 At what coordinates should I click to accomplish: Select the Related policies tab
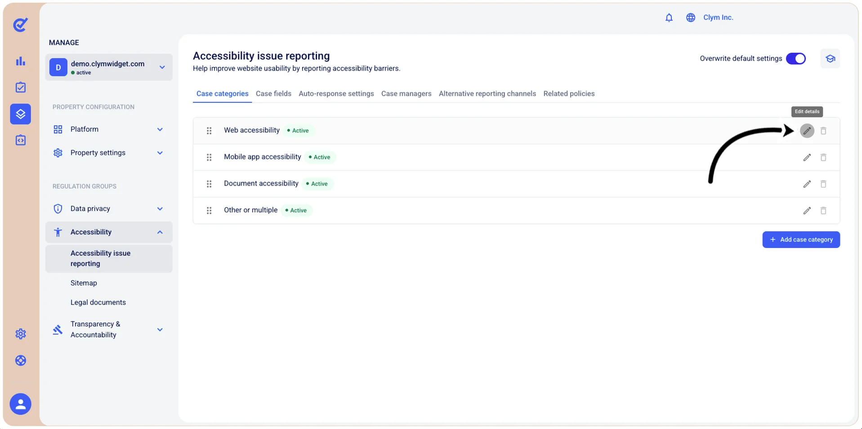(569, 93)
